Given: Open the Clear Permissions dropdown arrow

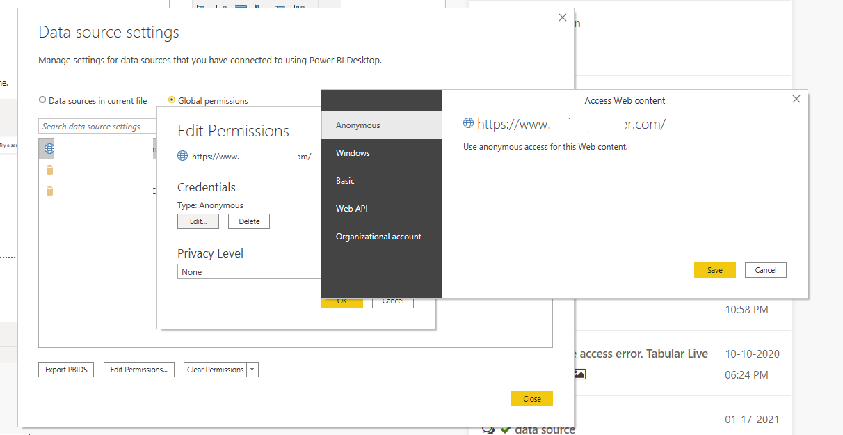Looking at the screenshot, I should (252, 370).
